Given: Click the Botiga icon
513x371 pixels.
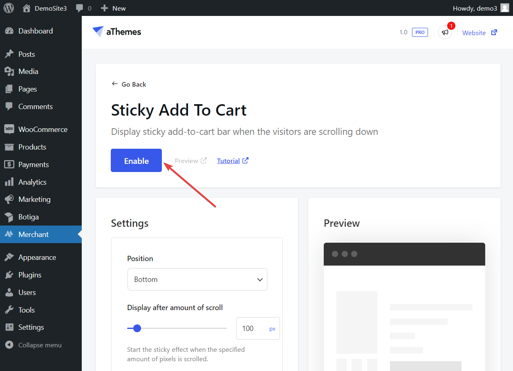Looking at the screenshot, I should click(9, 217).
